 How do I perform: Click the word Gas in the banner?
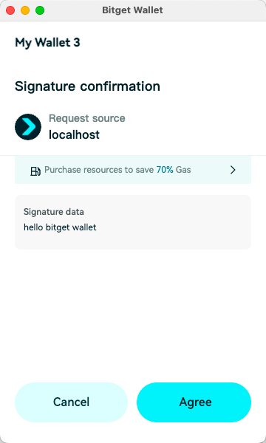183,170
